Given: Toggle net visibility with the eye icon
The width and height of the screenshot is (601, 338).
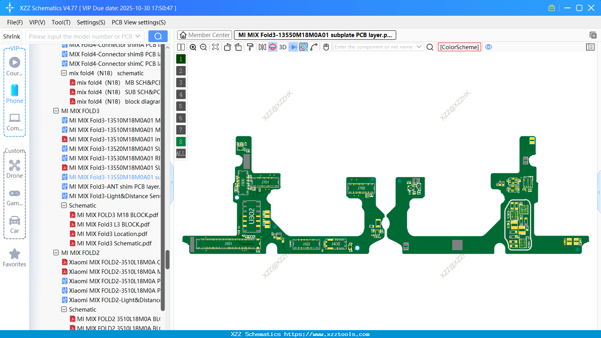Looking at the screenshot, I should point(489,47).
